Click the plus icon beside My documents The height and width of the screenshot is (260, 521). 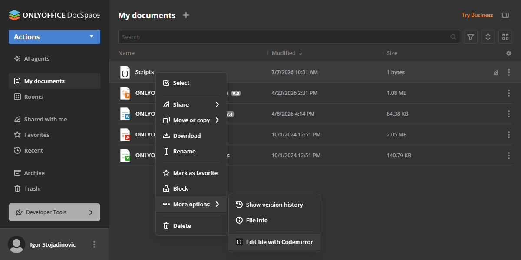coord(186,15)
